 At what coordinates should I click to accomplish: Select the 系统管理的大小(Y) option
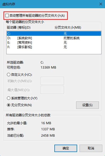(x=8, y=98)
